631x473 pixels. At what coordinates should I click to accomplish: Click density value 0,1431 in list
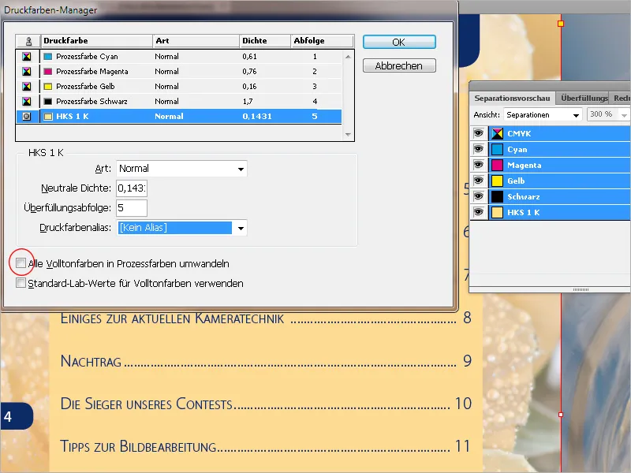[x=257, y=116]
